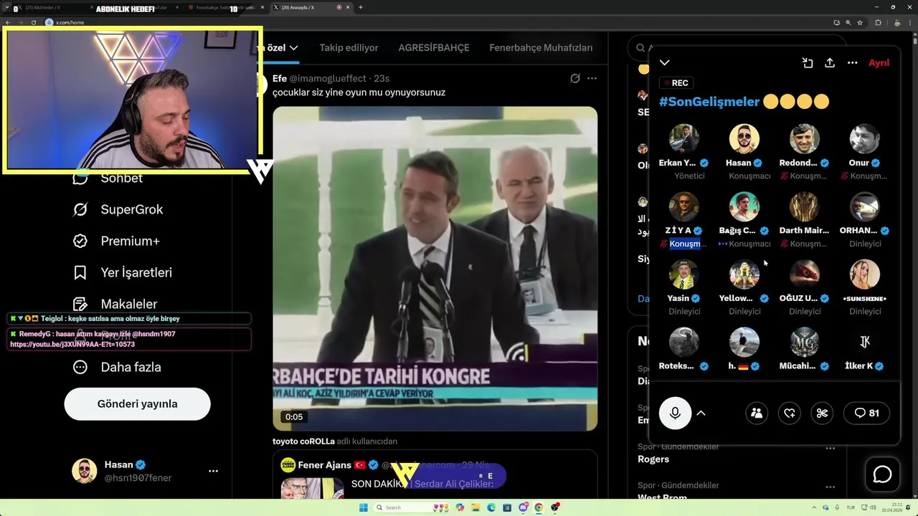Send a heart reaction in Space
This screenshot has height=516, width=918.
[790, 413]
